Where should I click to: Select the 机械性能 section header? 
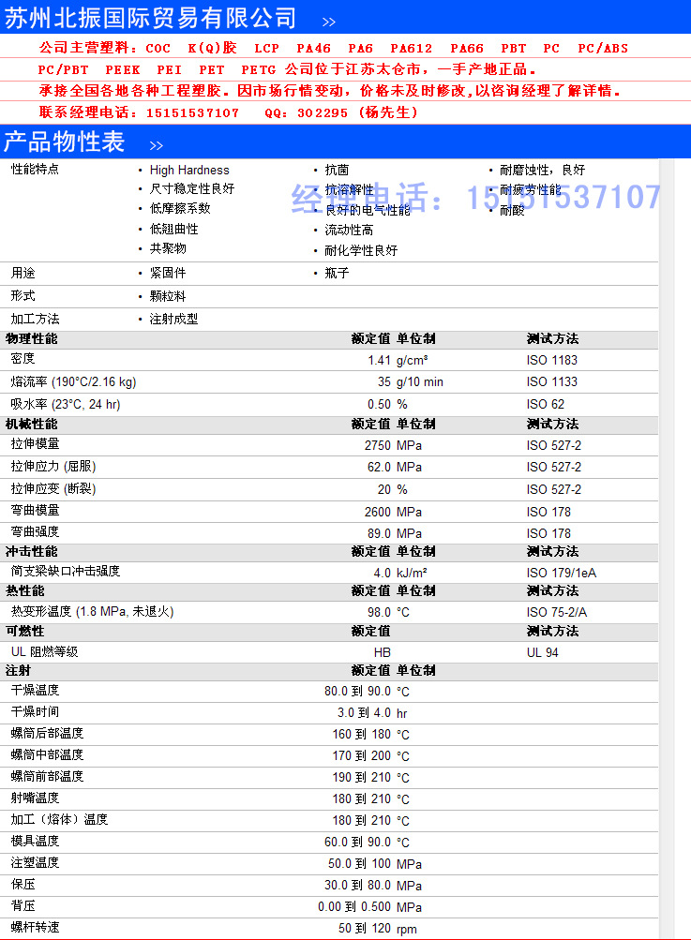pyautogui.click(x=32, y=424)
